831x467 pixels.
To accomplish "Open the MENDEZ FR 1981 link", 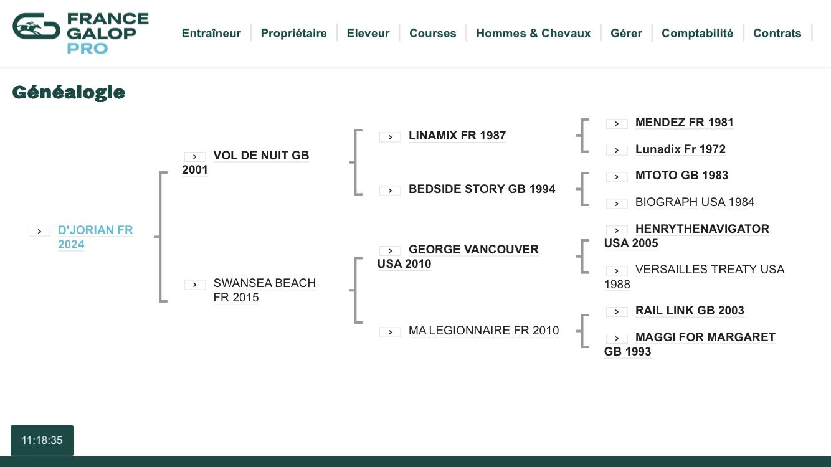I will (x=685, y=123).
